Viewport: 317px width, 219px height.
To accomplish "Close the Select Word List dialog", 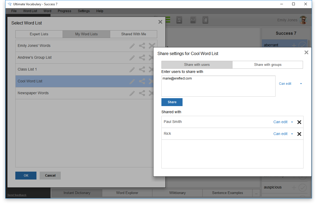I will coord(160,22).
